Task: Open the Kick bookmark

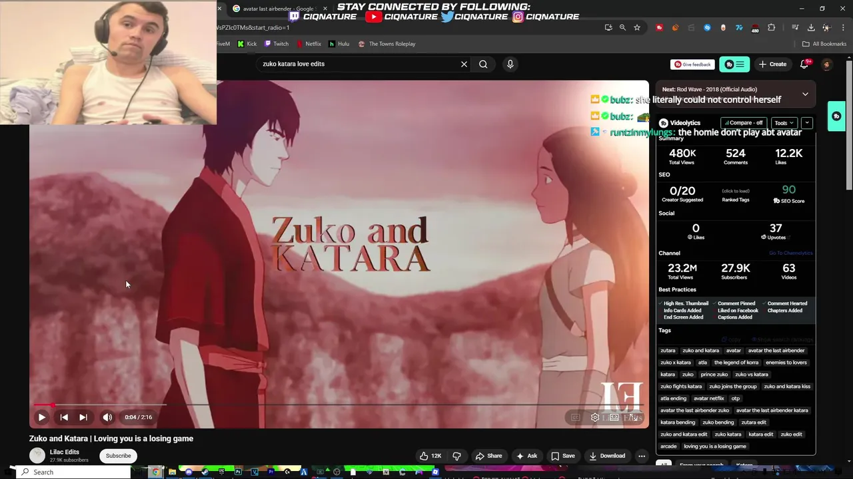Action: point(247,44)
